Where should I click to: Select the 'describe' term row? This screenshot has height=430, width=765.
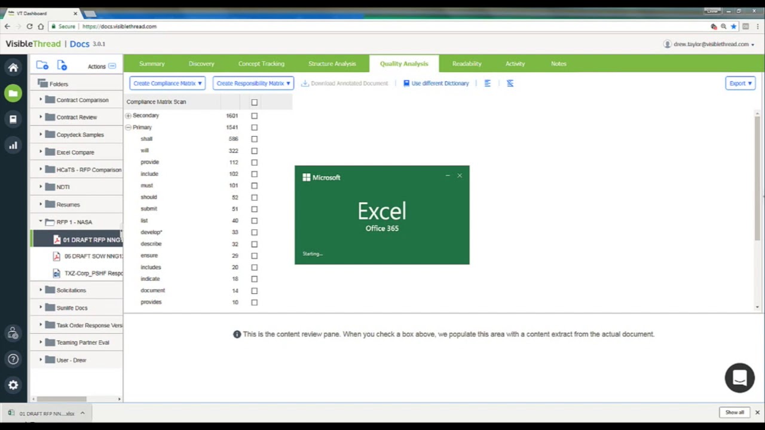[151, 244]
